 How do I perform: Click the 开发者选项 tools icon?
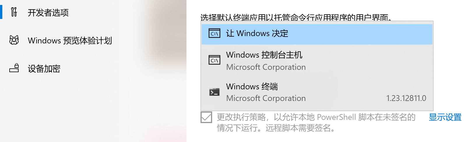point(14,12)
